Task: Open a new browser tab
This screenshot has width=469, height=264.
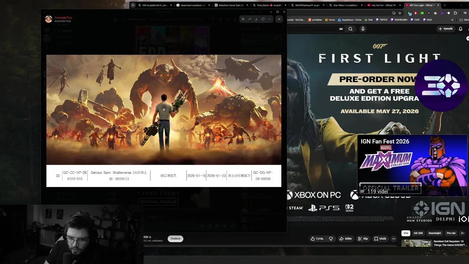Action: pyautogui.click(x=444, y=5)
